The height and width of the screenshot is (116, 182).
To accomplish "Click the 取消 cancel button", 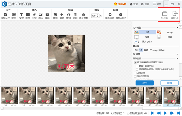I will pos(169,83).
